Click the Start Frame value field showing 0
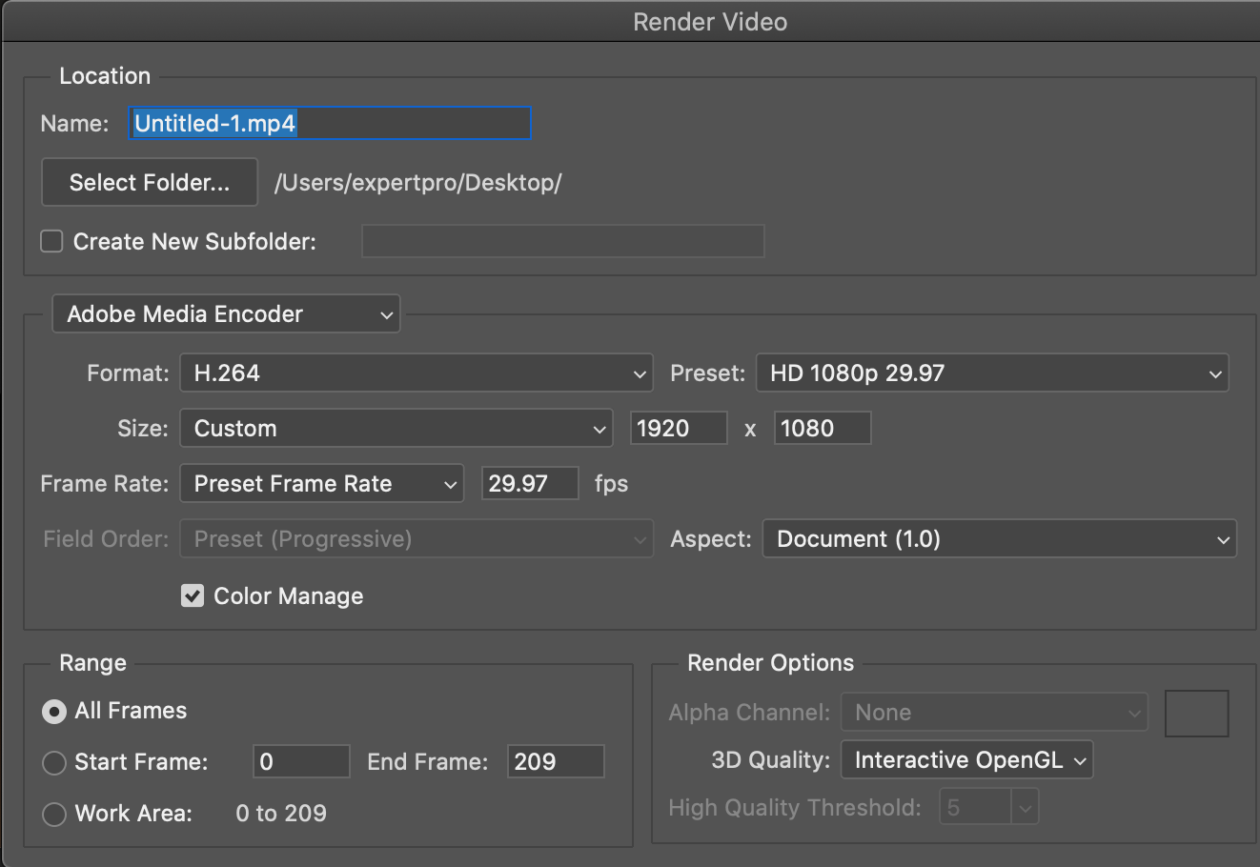1260x867 pixels. tap(301, 761)
